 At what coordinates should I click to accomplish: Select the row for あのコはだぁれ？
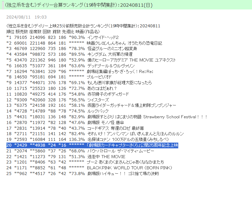point(62,89)
